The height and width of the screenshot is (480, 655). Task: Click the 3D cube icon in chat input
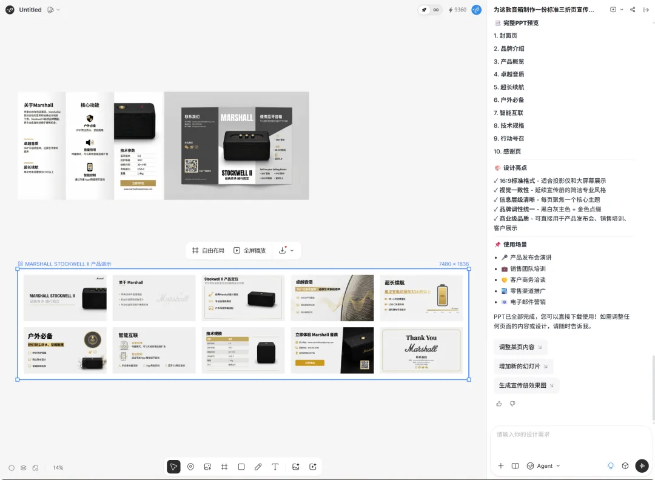click(x=625, y=466)
